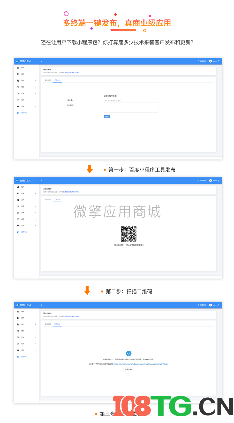Expand the 店铺 chevron in the version-form screen
This screenshot has width=234, height=423.
[35, 74]
